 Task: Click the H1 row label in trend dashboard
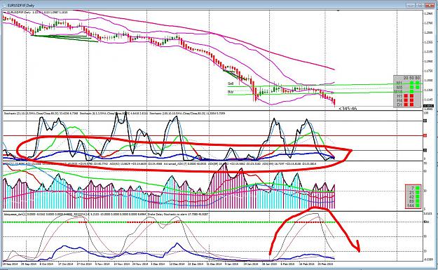tap(399, 96)
